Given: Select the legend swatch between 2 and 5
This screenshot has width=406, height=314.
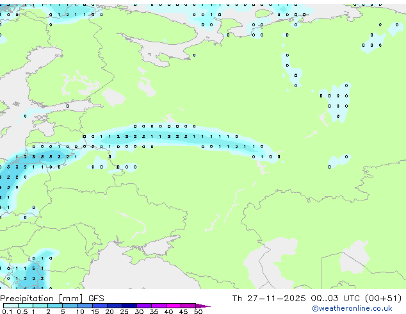Looking at the screenshot, I should 55,306.
